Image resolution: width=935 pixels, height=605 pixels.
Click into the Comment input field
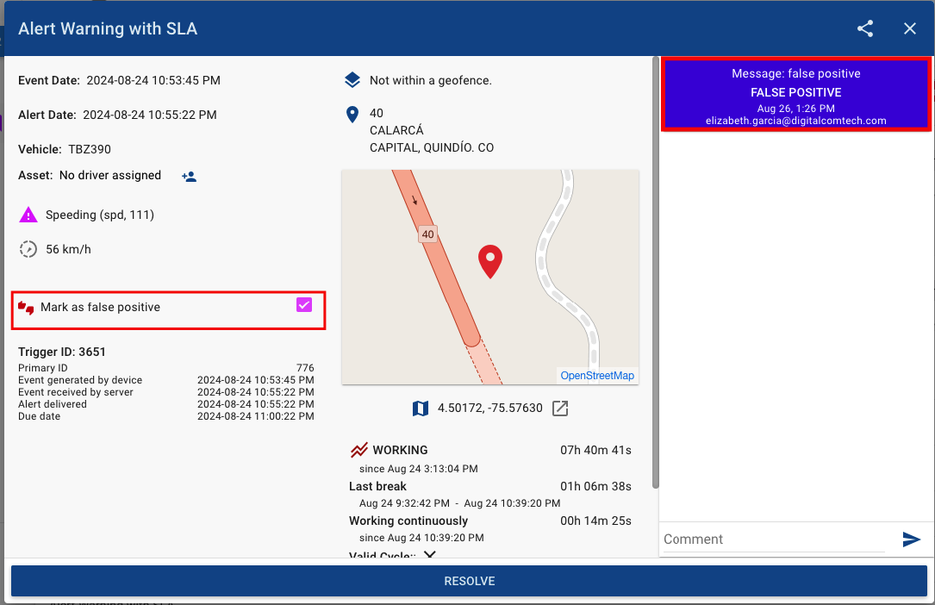point(774,539)
